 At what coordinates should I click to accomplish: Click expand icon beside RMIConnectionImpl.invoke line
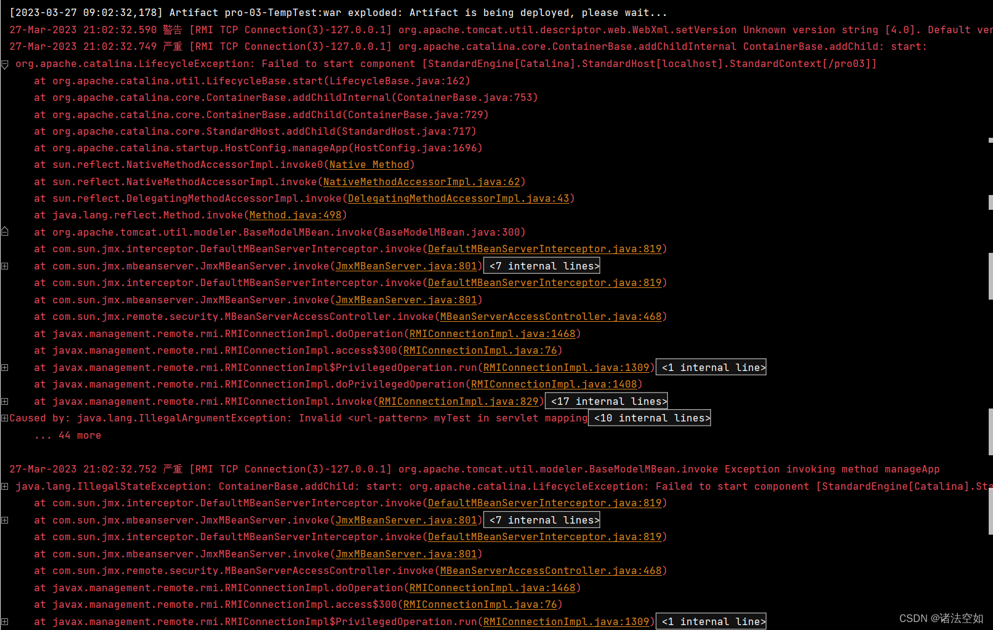coord(4,401)
